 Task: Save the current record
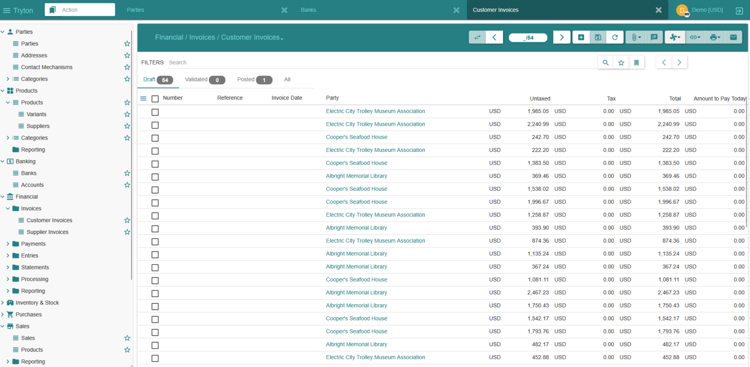pos(598,37)
